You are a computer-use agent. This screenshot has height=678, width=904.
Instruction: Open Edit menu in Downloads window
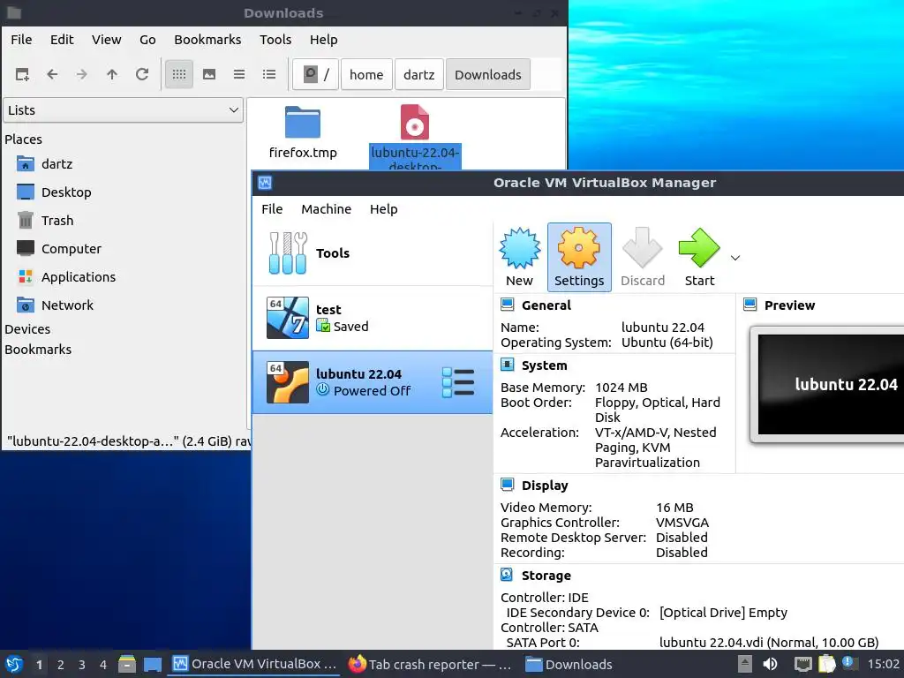[x=62, y=39]
